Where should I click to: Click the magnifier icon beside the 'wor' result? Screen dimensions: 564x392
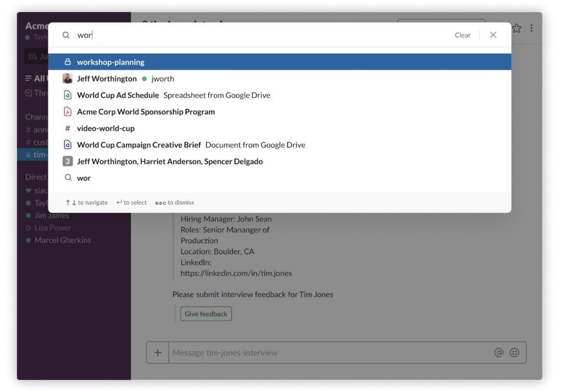(x=68, y=178)
